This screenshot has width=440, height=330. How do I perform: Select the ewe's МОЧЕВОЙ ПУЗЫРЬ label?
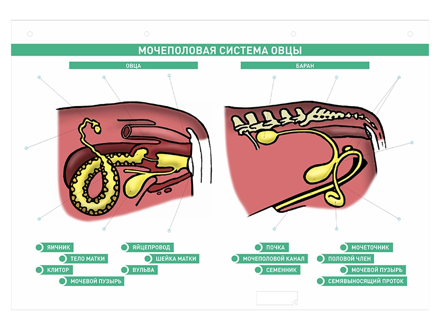[x=92, y=281]
